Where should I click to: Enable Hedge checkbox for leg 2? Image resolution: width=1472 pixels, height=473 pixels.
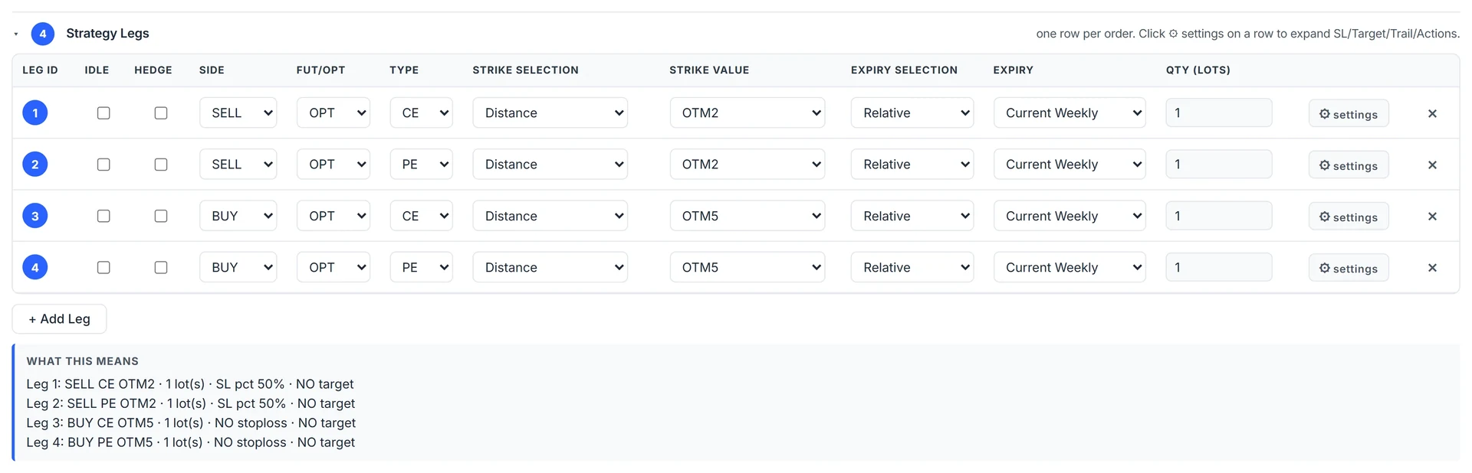click(161, 165)
